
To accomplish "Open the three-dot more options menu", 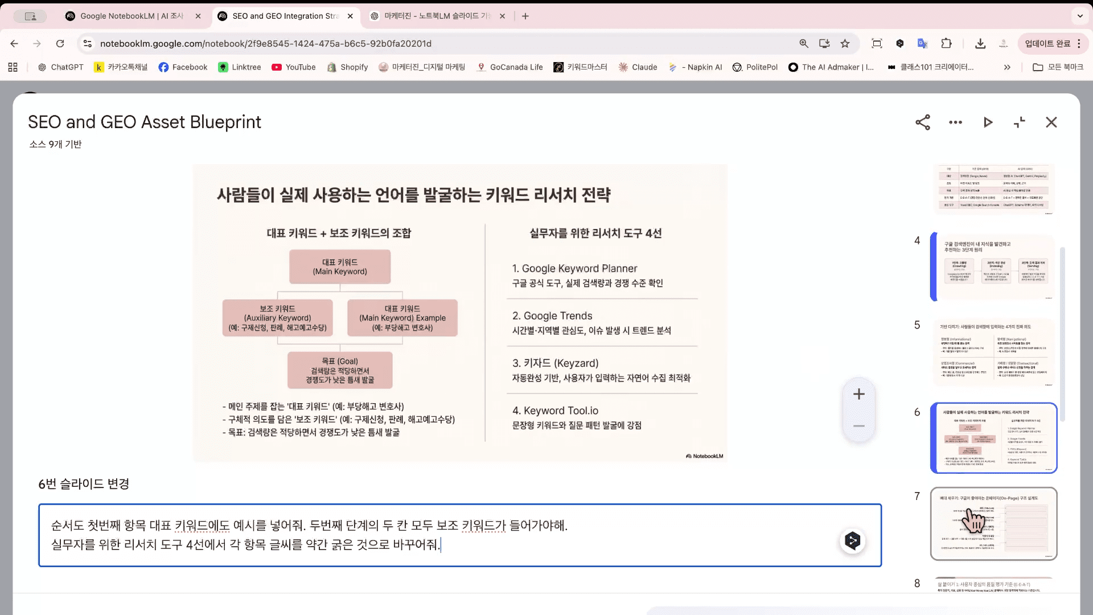I will point(955,122).
